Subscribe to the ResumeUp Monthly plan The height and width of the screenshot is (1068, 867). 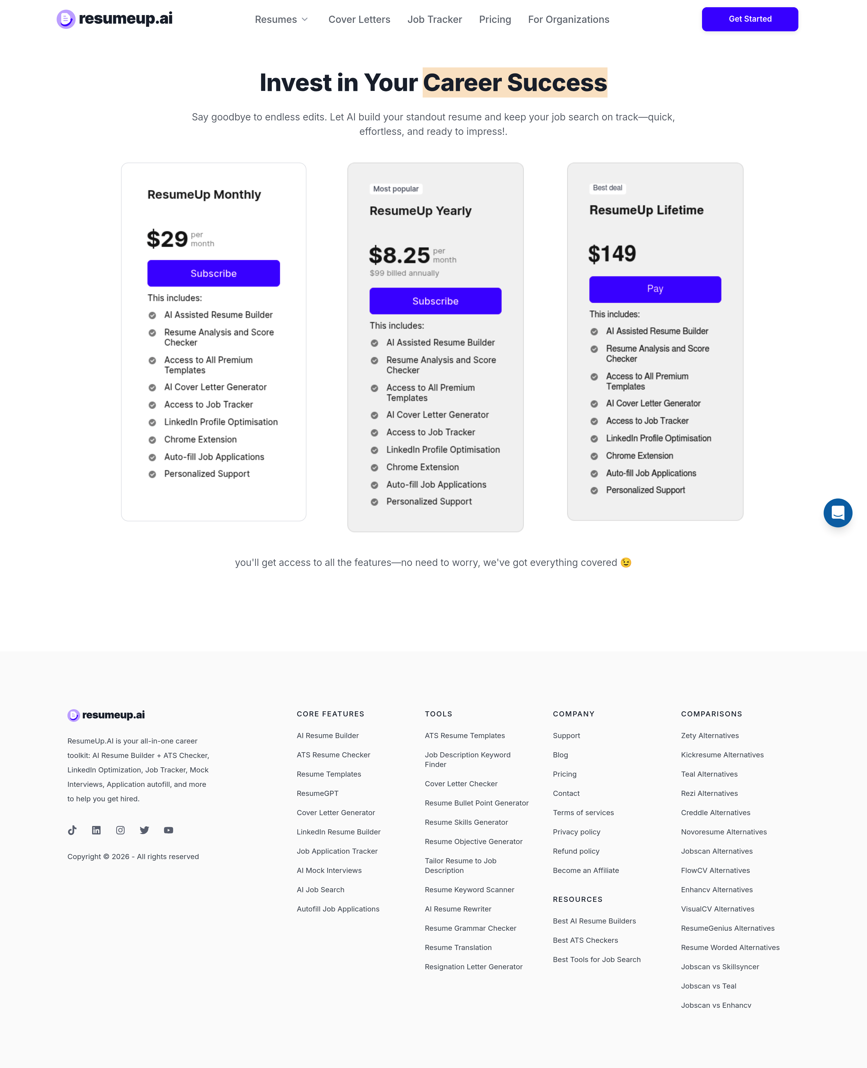(x=213, y=274)
